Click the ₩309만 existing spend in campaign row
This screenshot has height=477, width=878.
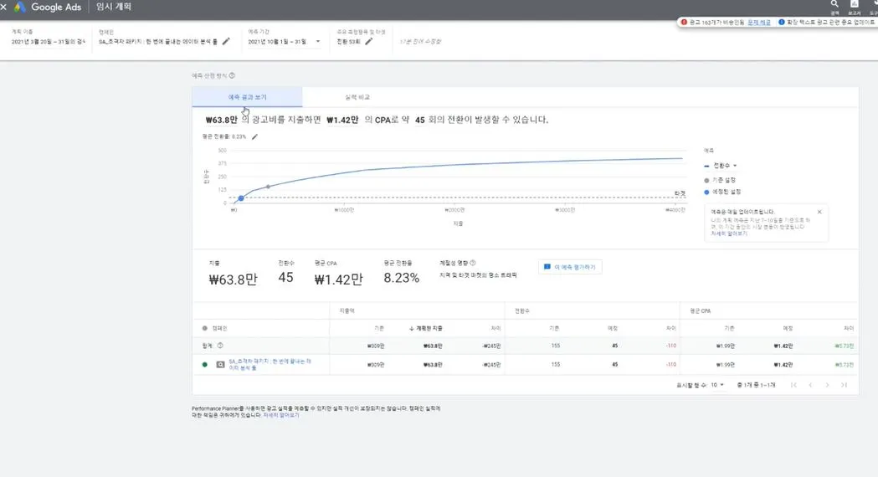click(376, 365)
